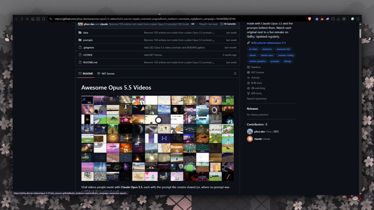Open the browser downloads icon
The width and height of the screenshot is (374, 210).
[x=338, y=19]
